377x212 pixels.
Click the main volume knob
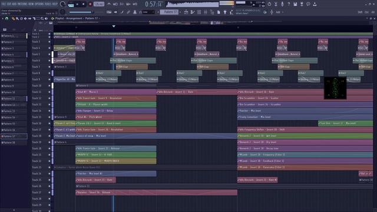pyautogui.click(x=63, y=4)
